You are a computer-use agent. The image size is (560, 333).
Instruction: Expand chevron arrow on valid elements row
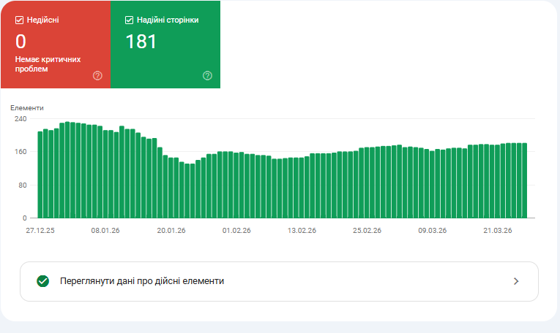point(516,281)
